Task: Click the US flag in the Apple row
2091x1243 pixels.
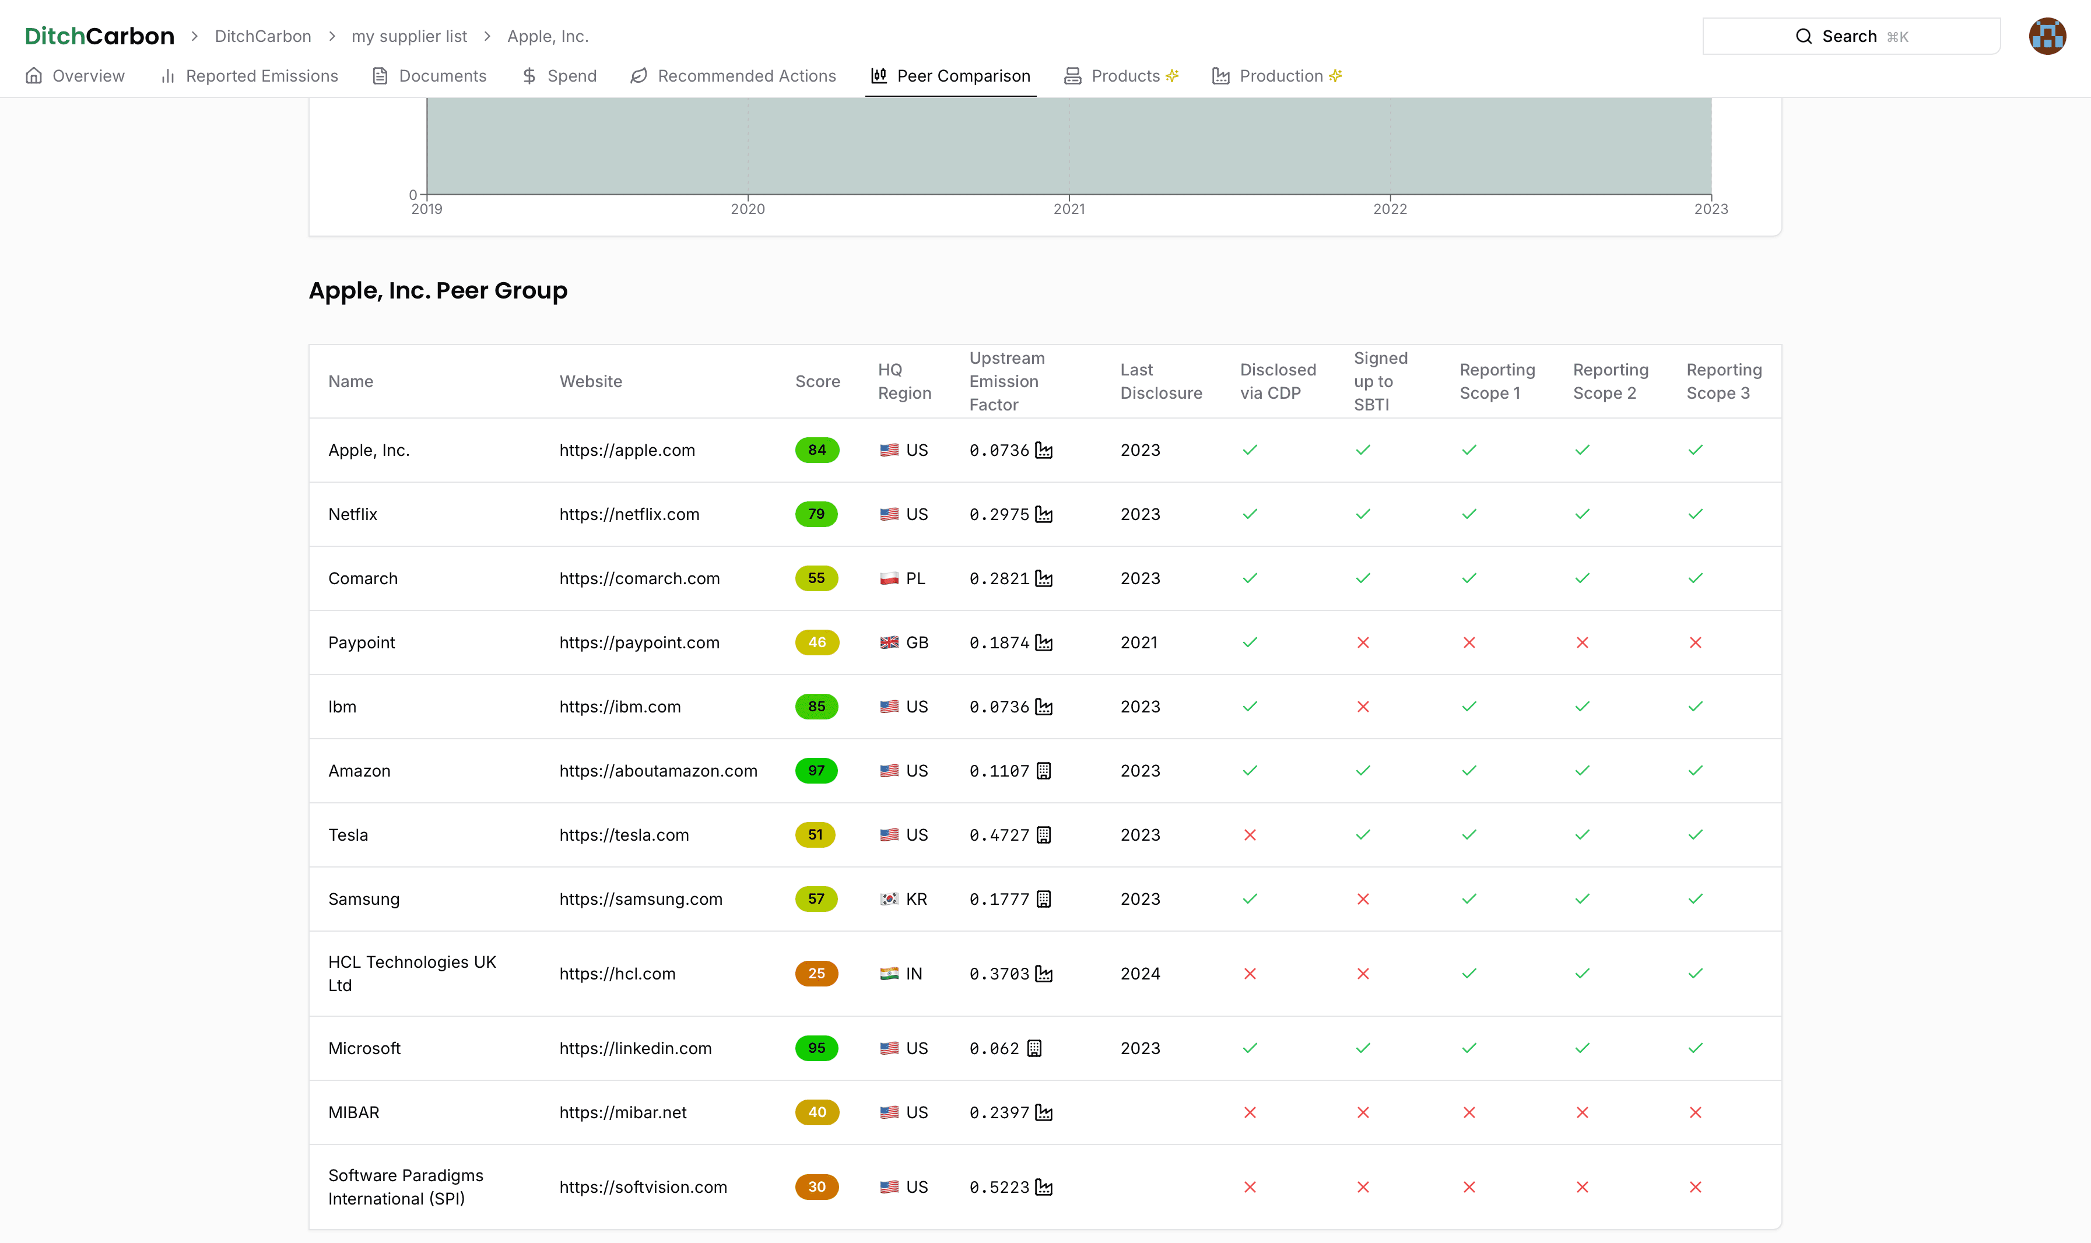Action: [x=889, y=451]
